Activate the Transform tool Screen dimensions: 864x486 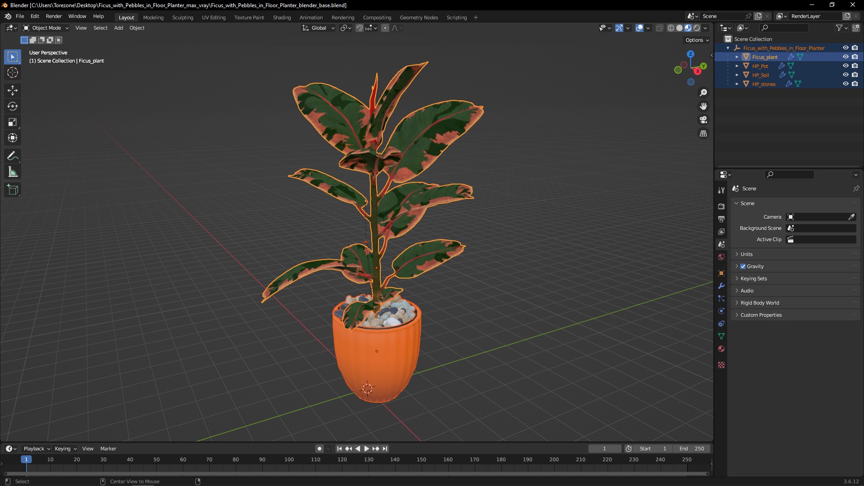13,138
